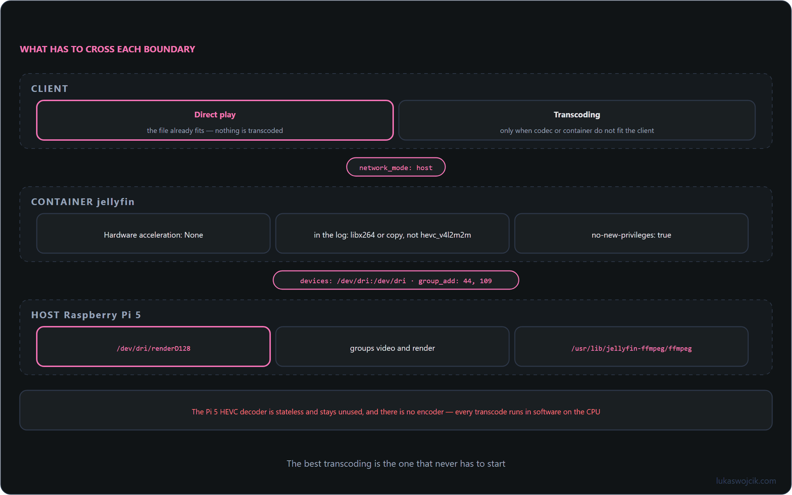Open the lukaswojcik.com link
Image resolution: width=792 pixels, height=495 pixels.
tap(746, 481)
